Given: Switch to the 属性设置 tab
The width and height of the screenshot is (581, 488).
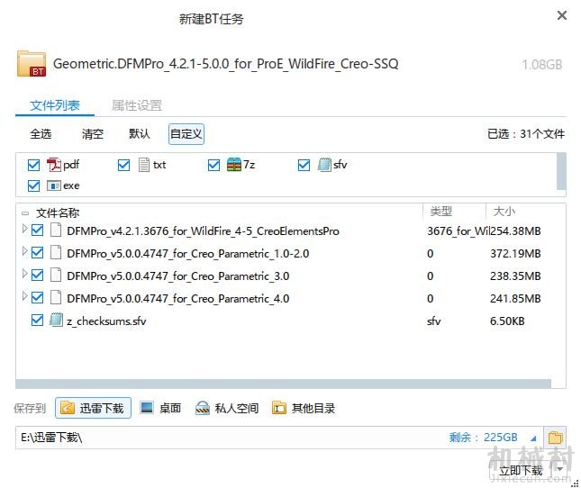Looking at the screenshot, I should [x=137, y=105].
